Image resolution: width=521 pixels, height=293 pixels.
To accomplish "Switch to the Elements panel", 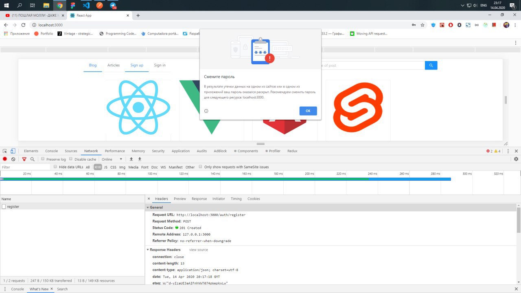I will pos(31,151).
